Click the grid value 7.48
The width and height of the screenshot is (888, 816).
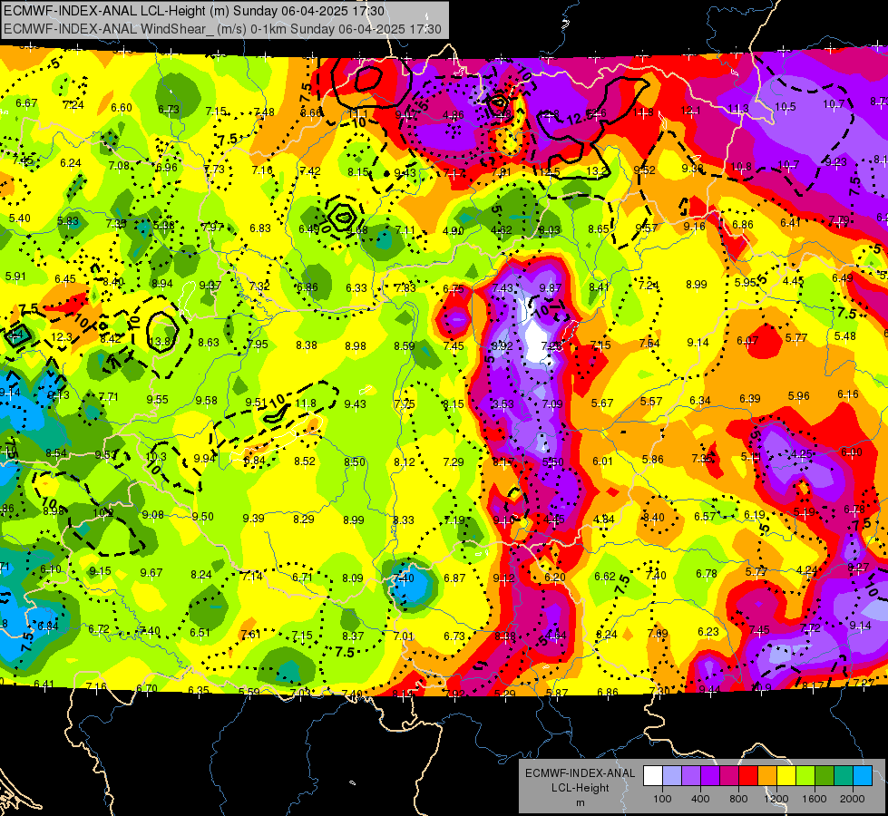[264, 112]
